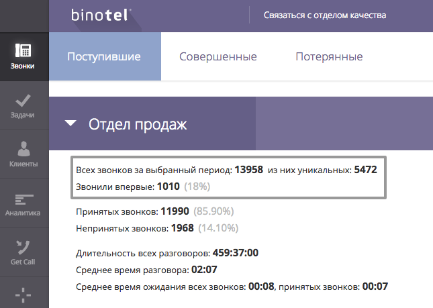Click average talk time 02:07
433x308 pixels.
point(204,270)
